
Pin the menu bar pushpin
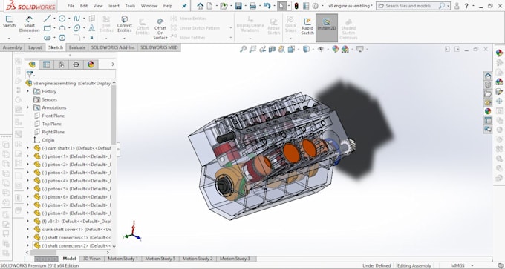[x=184, y=6]
